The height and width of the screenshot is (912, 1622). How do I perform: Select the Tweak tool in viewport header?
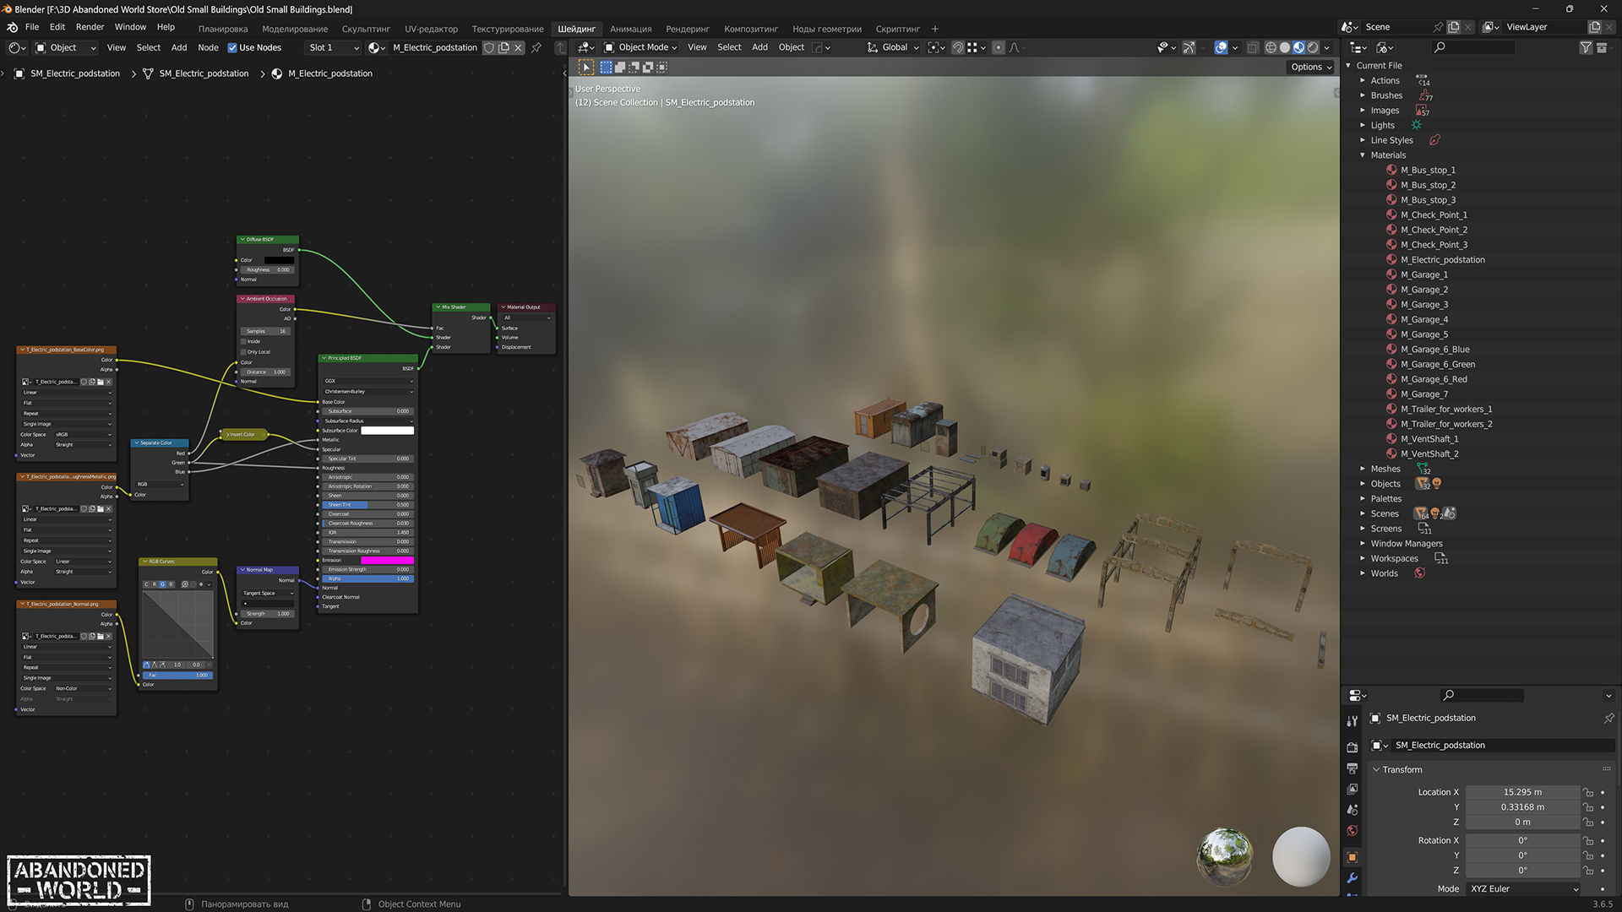585,67
